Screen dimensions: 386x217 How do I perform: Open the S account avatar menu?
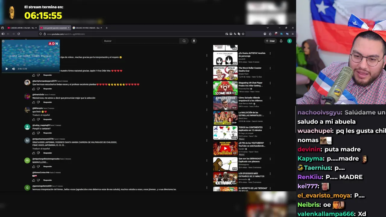pyautogui.click(x=289, y=41)
